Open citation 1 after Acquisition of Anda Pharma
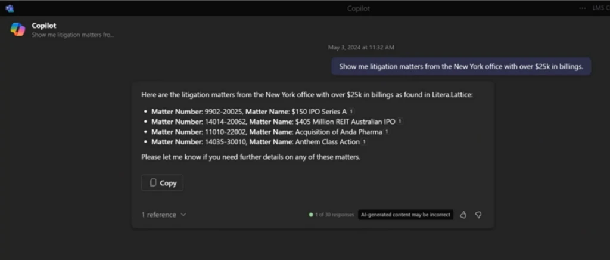This screenshot has height=260, width=610. click(386, 132)
